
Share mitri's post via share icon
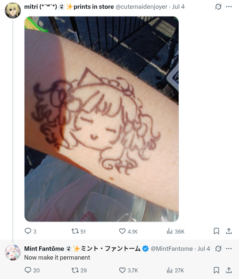point(229,231)
